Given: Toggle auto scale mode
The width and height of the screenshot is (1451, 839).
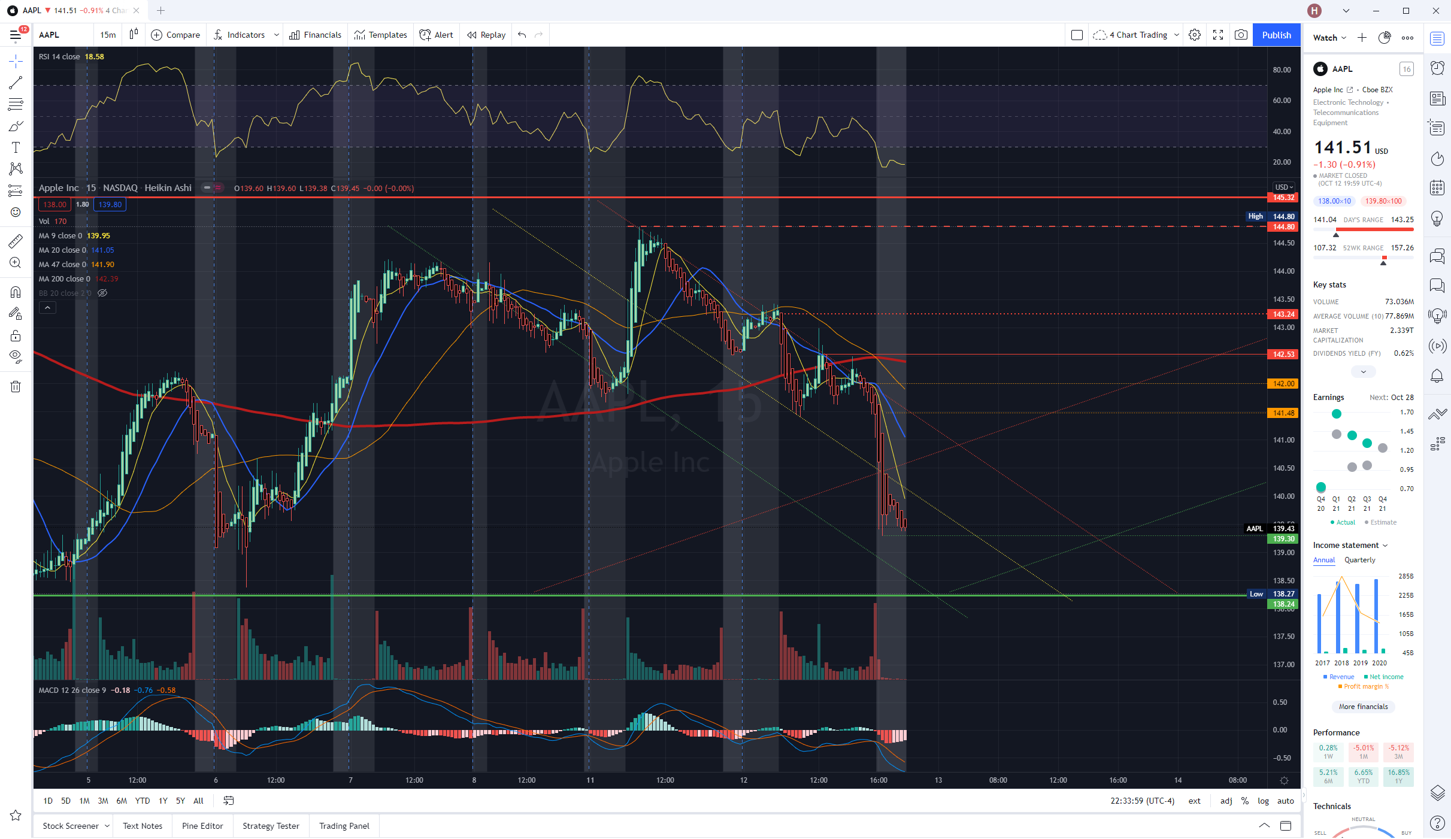Looking at the screenshot, I should (x=1286, y=801).
